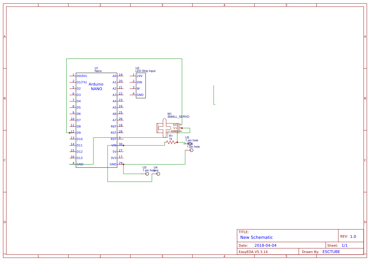Image resolution: width=370 pixels, height=261 pixels.
Task: Click the U3 1 pin hole symbol
Action: pyautogui.click(x=147, y=173)
